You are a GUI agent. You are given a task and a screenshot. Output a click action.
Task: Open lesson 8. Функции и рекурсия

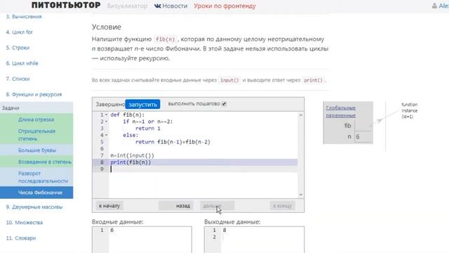coord(34,94)
